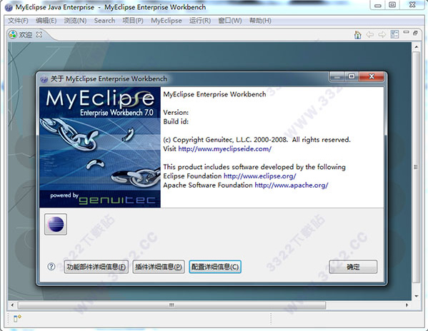Visit the myeclipseide.com link

point(224,149)
